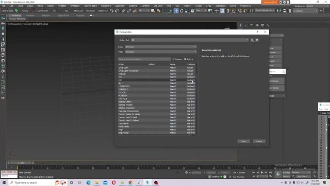Toggle the ribbon visibility eye icon
The width and height of the screenshot is (330, 186).
point(91,16)
